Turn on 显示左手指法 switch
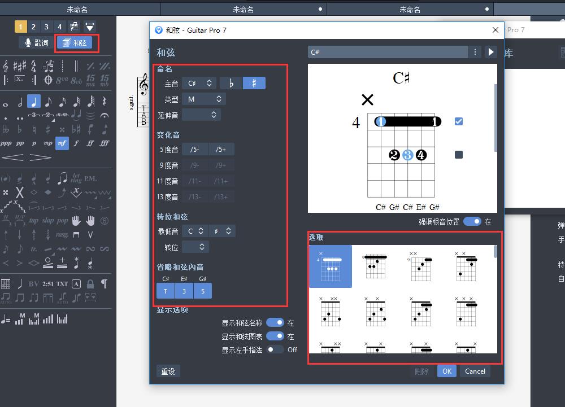Image resolution: width=565 pixels, height=407 pixels. (x=275, y=349)
